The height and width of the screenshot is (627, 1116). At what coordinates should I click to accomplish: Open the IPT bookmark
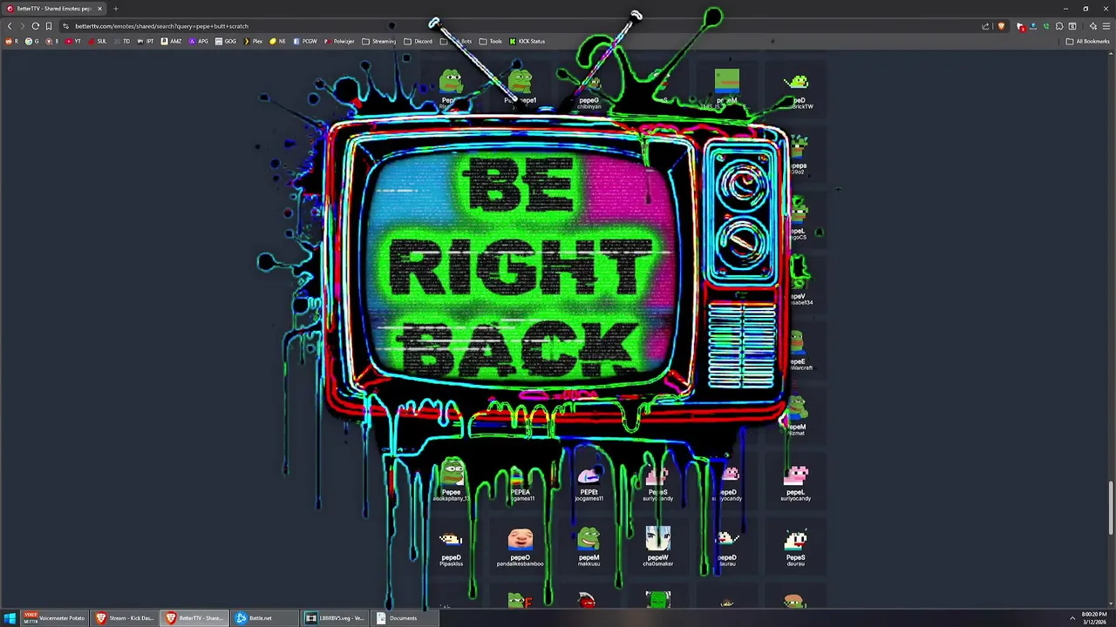tap(146, 41)
